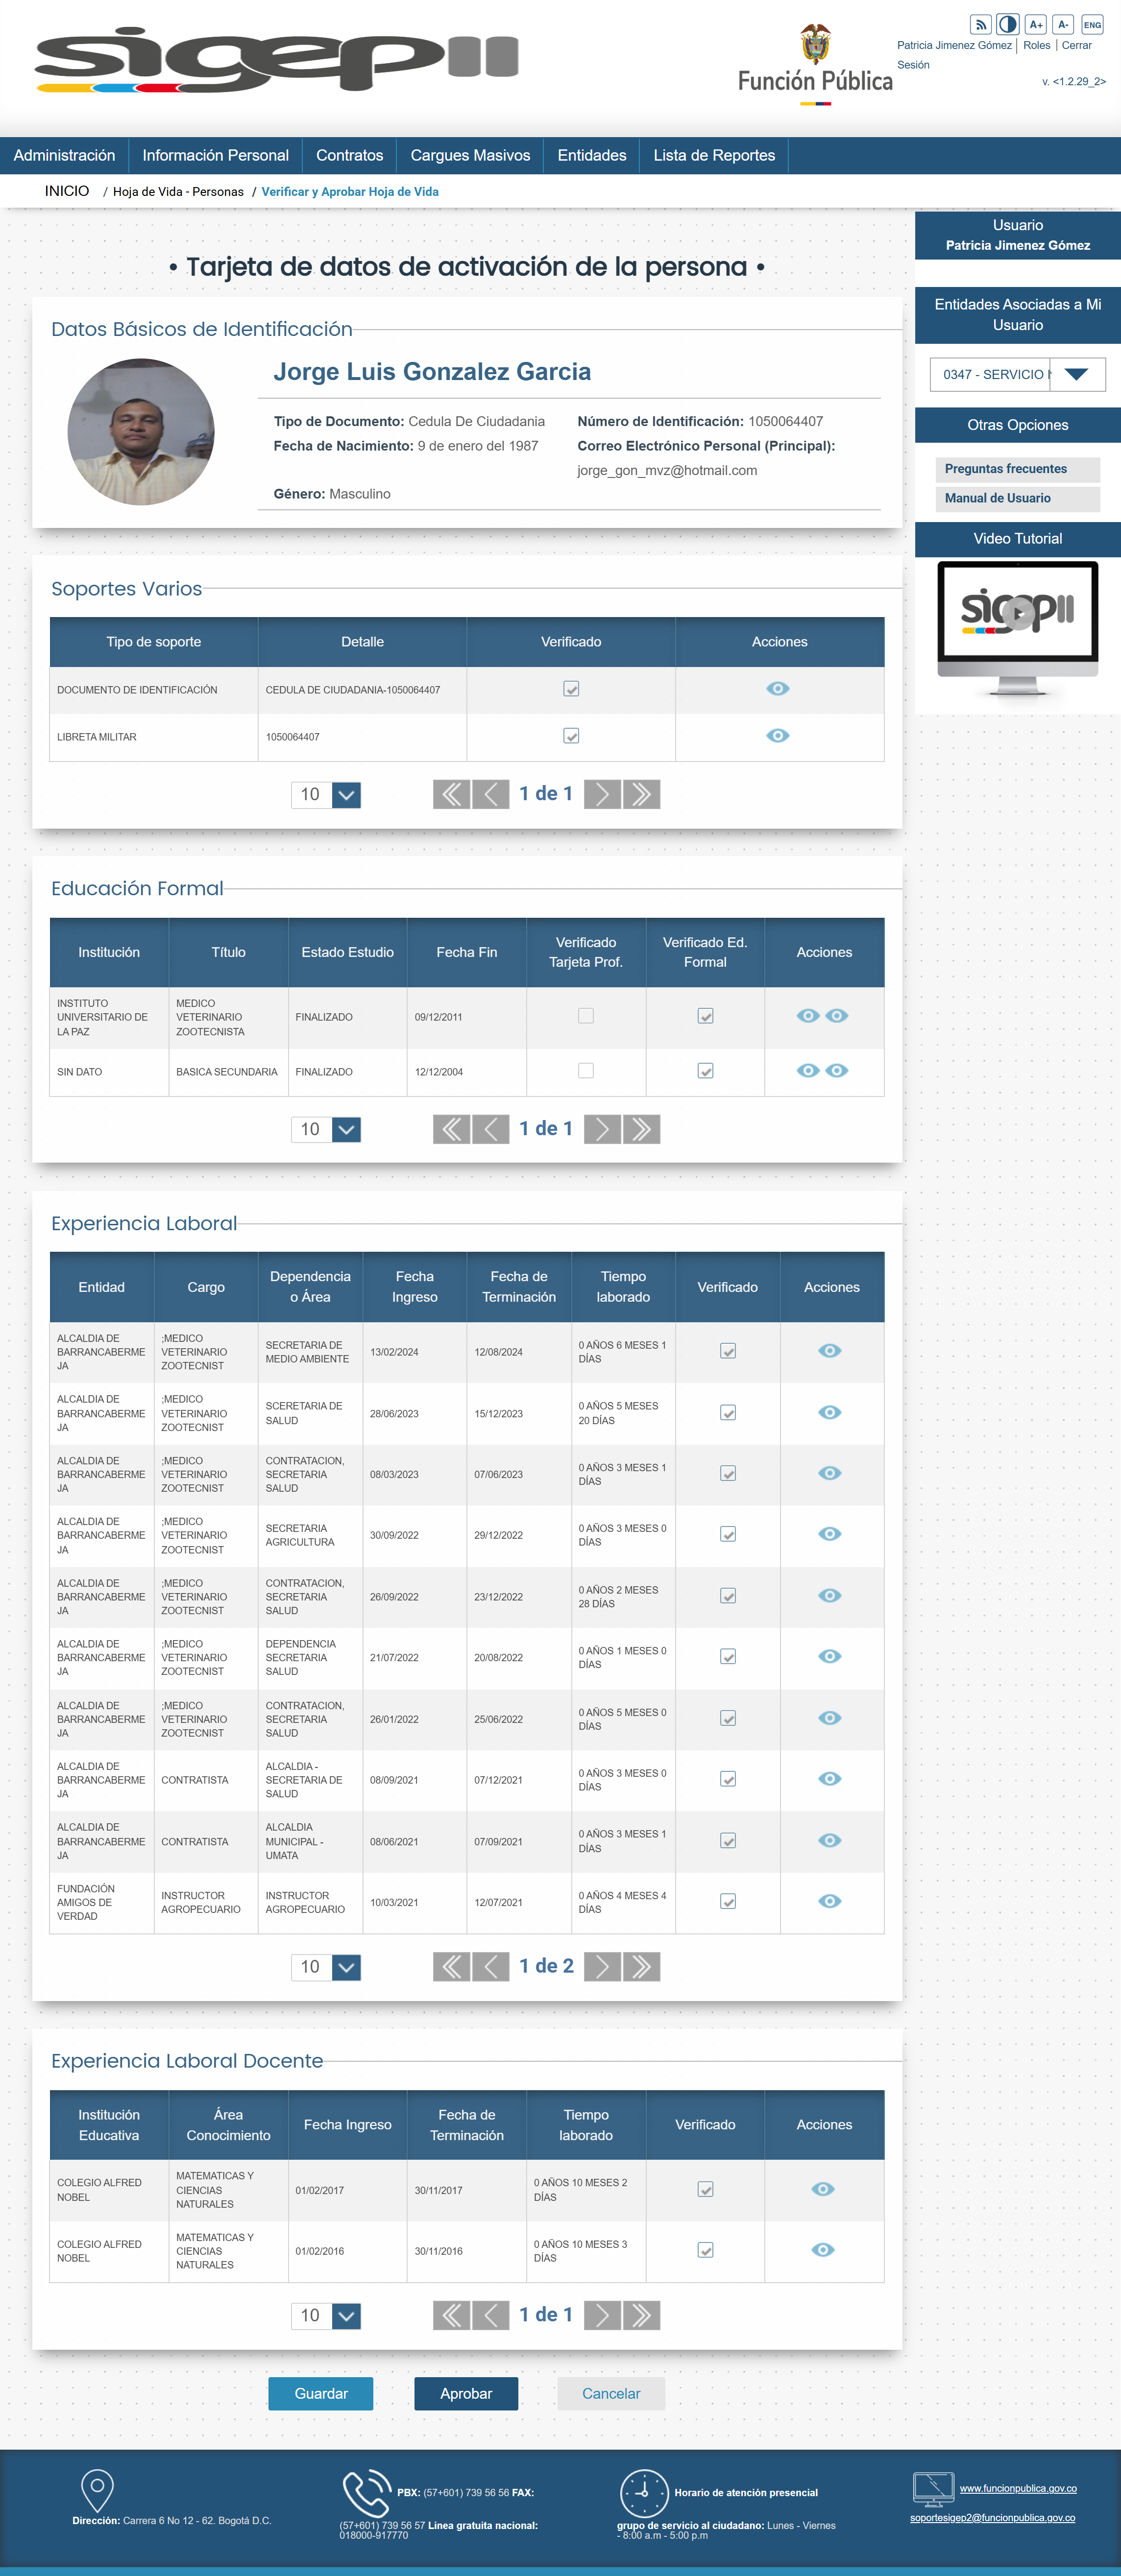Open the Lista de Reportes menu
The width and height of the screenshot is (1121, 2576).
tap(714, 155)
